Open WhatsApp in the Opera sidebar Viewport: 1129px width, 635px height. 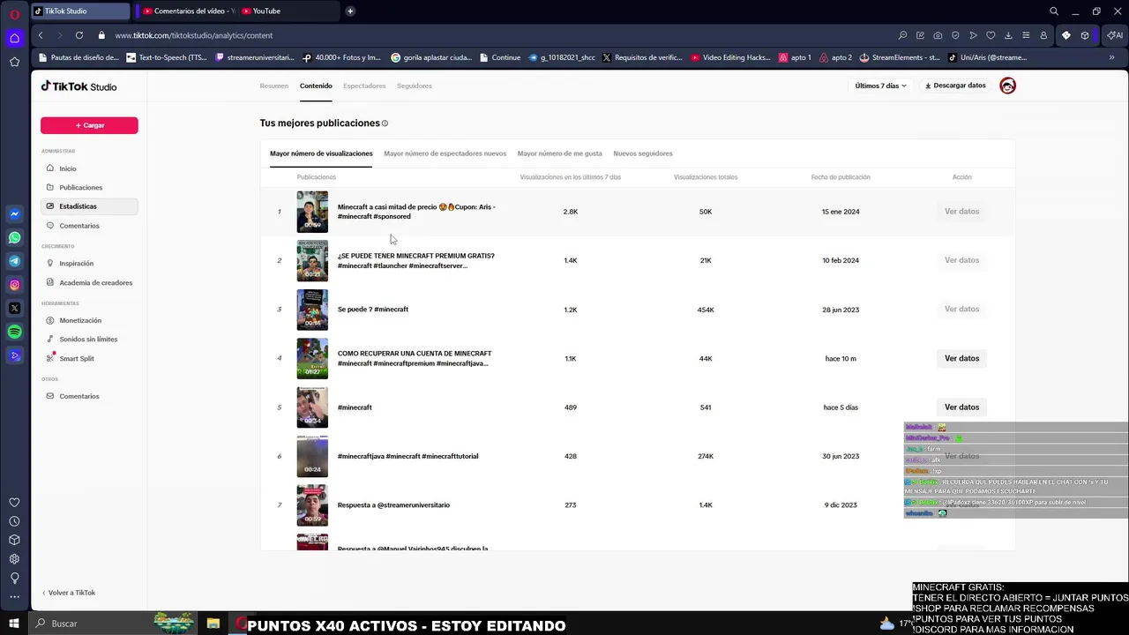tap(14, 237)
